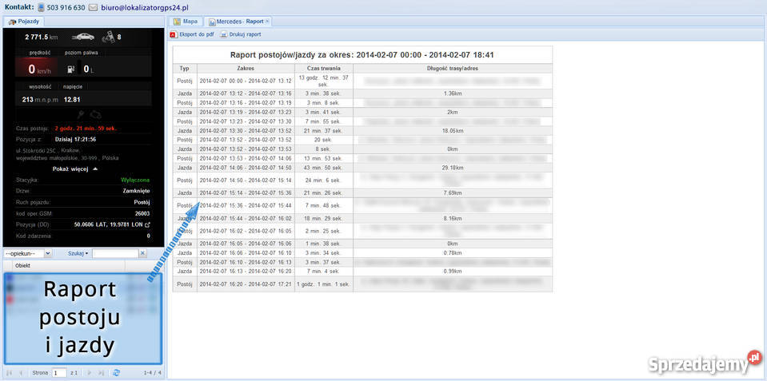This screenshot has height=381, width=767.
Task: Click the Zakres column header
Action: coord(246,69)
